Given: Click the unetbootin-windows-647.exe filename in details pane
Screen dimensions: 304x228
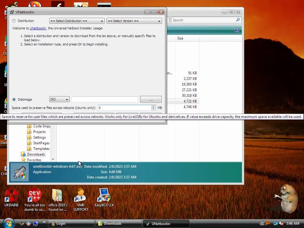Looking at the screenshot, I should [x=58, y=166].
